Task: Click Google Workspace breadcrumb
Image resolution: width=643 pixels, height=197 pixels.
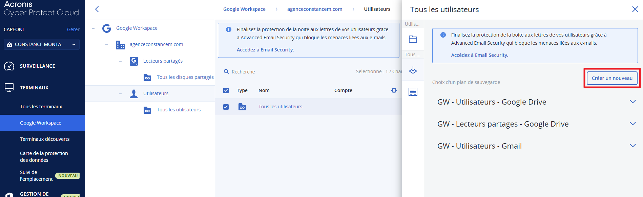Action: 244,9
